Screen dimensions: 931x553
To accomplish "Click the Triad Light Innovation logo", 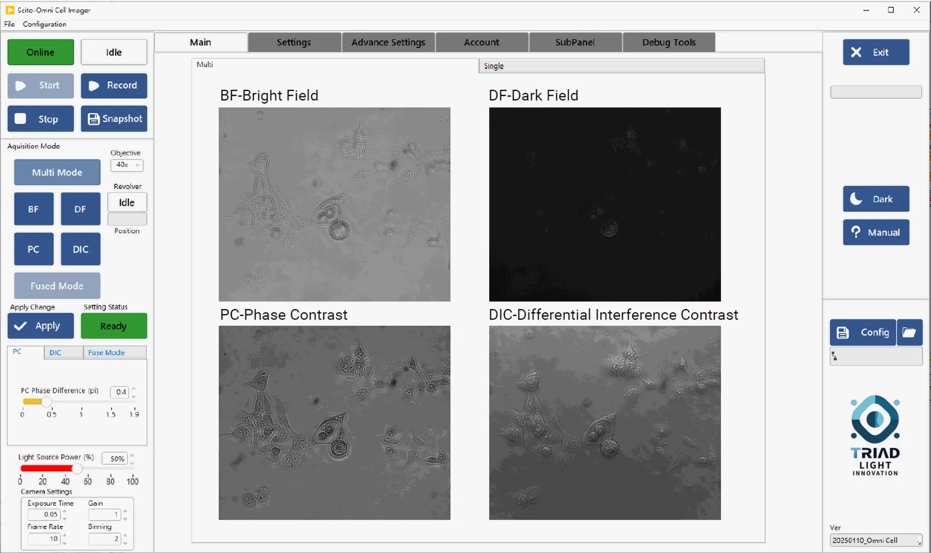I will click(x=875, y=435).
